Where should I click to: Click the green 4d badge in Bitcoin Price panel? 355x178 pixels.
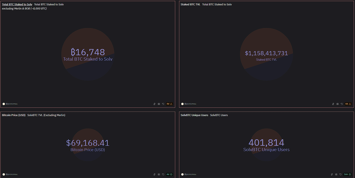pyautogui.click(x=169, y=174)
